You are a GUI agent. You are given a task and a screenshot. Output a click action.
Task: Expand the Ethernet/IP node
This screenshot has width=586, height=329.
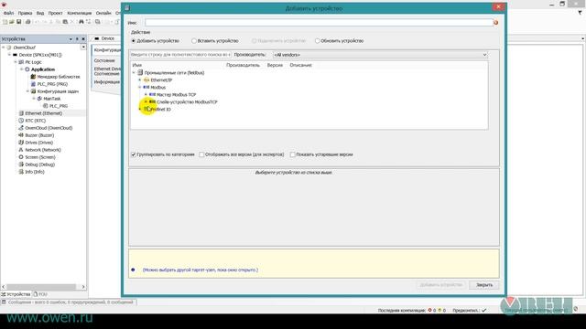click(x=140, y=80)
